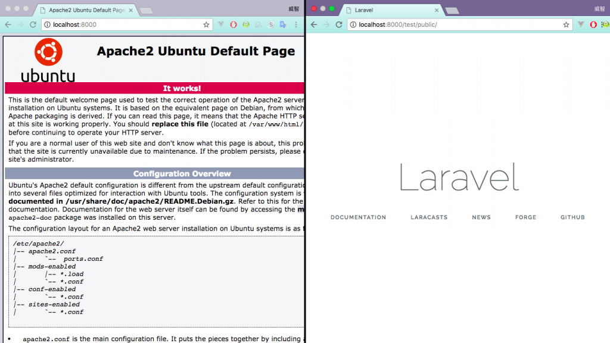Click "/etc/apache2/" in the config tree

pyautogui.click(x=38, y=244)
